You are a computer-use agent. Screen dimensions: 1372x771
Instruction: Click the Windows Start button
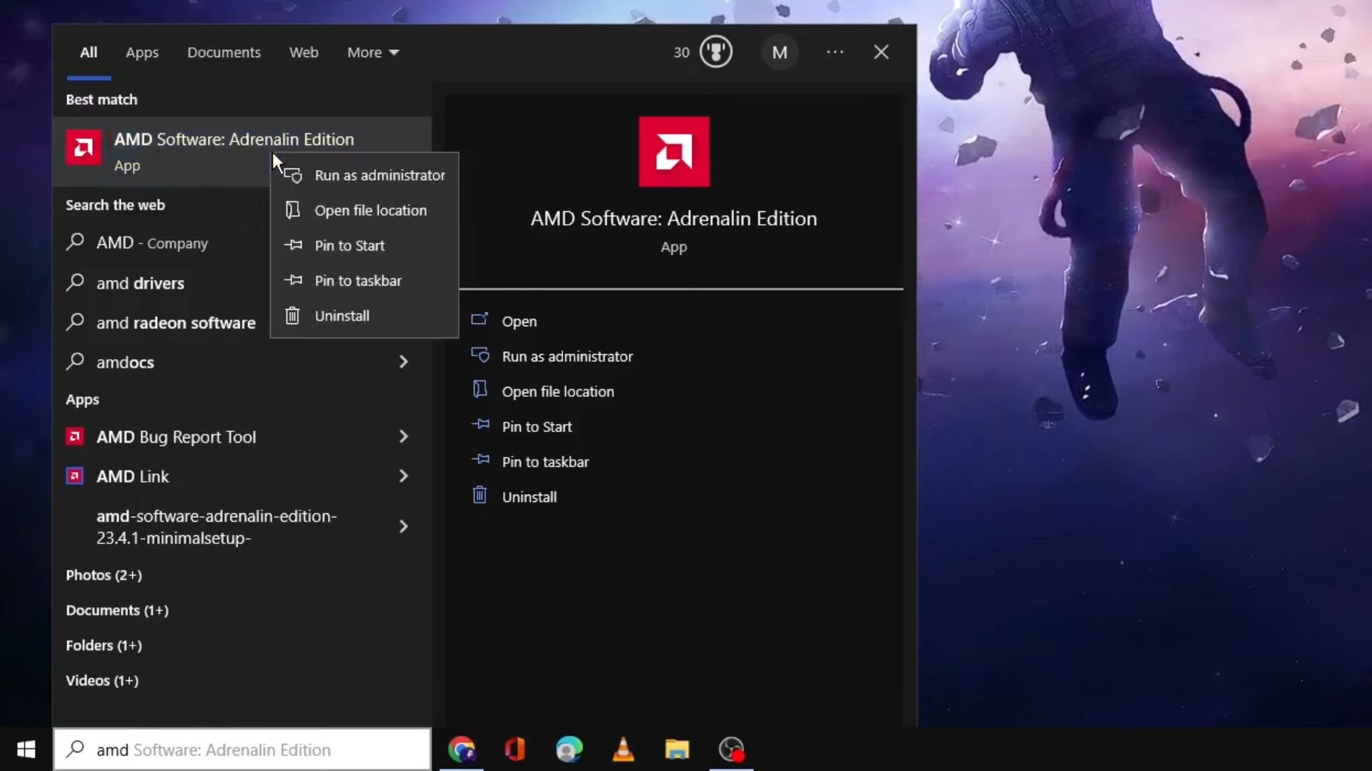pos(26,750)
